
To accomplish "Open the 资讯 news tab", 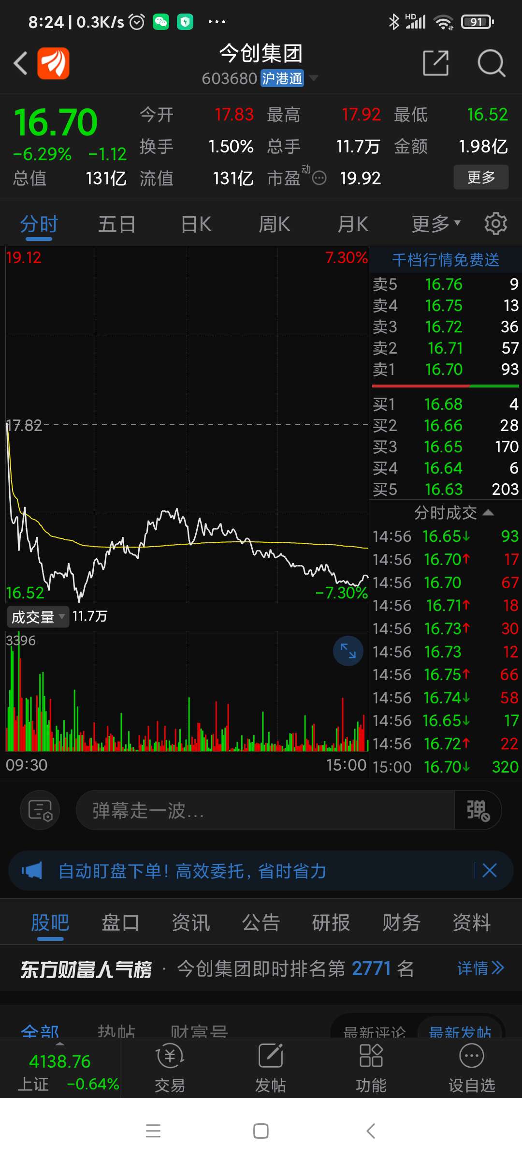I will (x=191, y=923).
